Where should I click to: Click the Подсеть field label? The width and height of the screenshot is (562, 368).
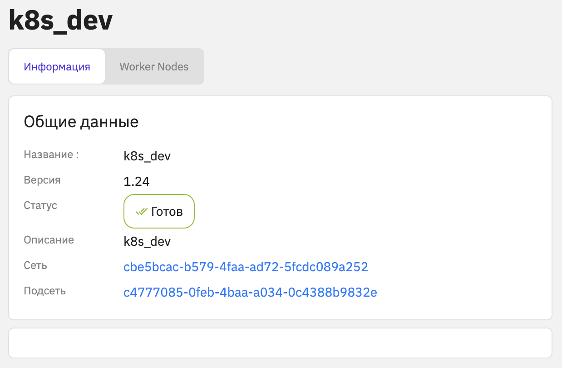(x=44, y=291)
